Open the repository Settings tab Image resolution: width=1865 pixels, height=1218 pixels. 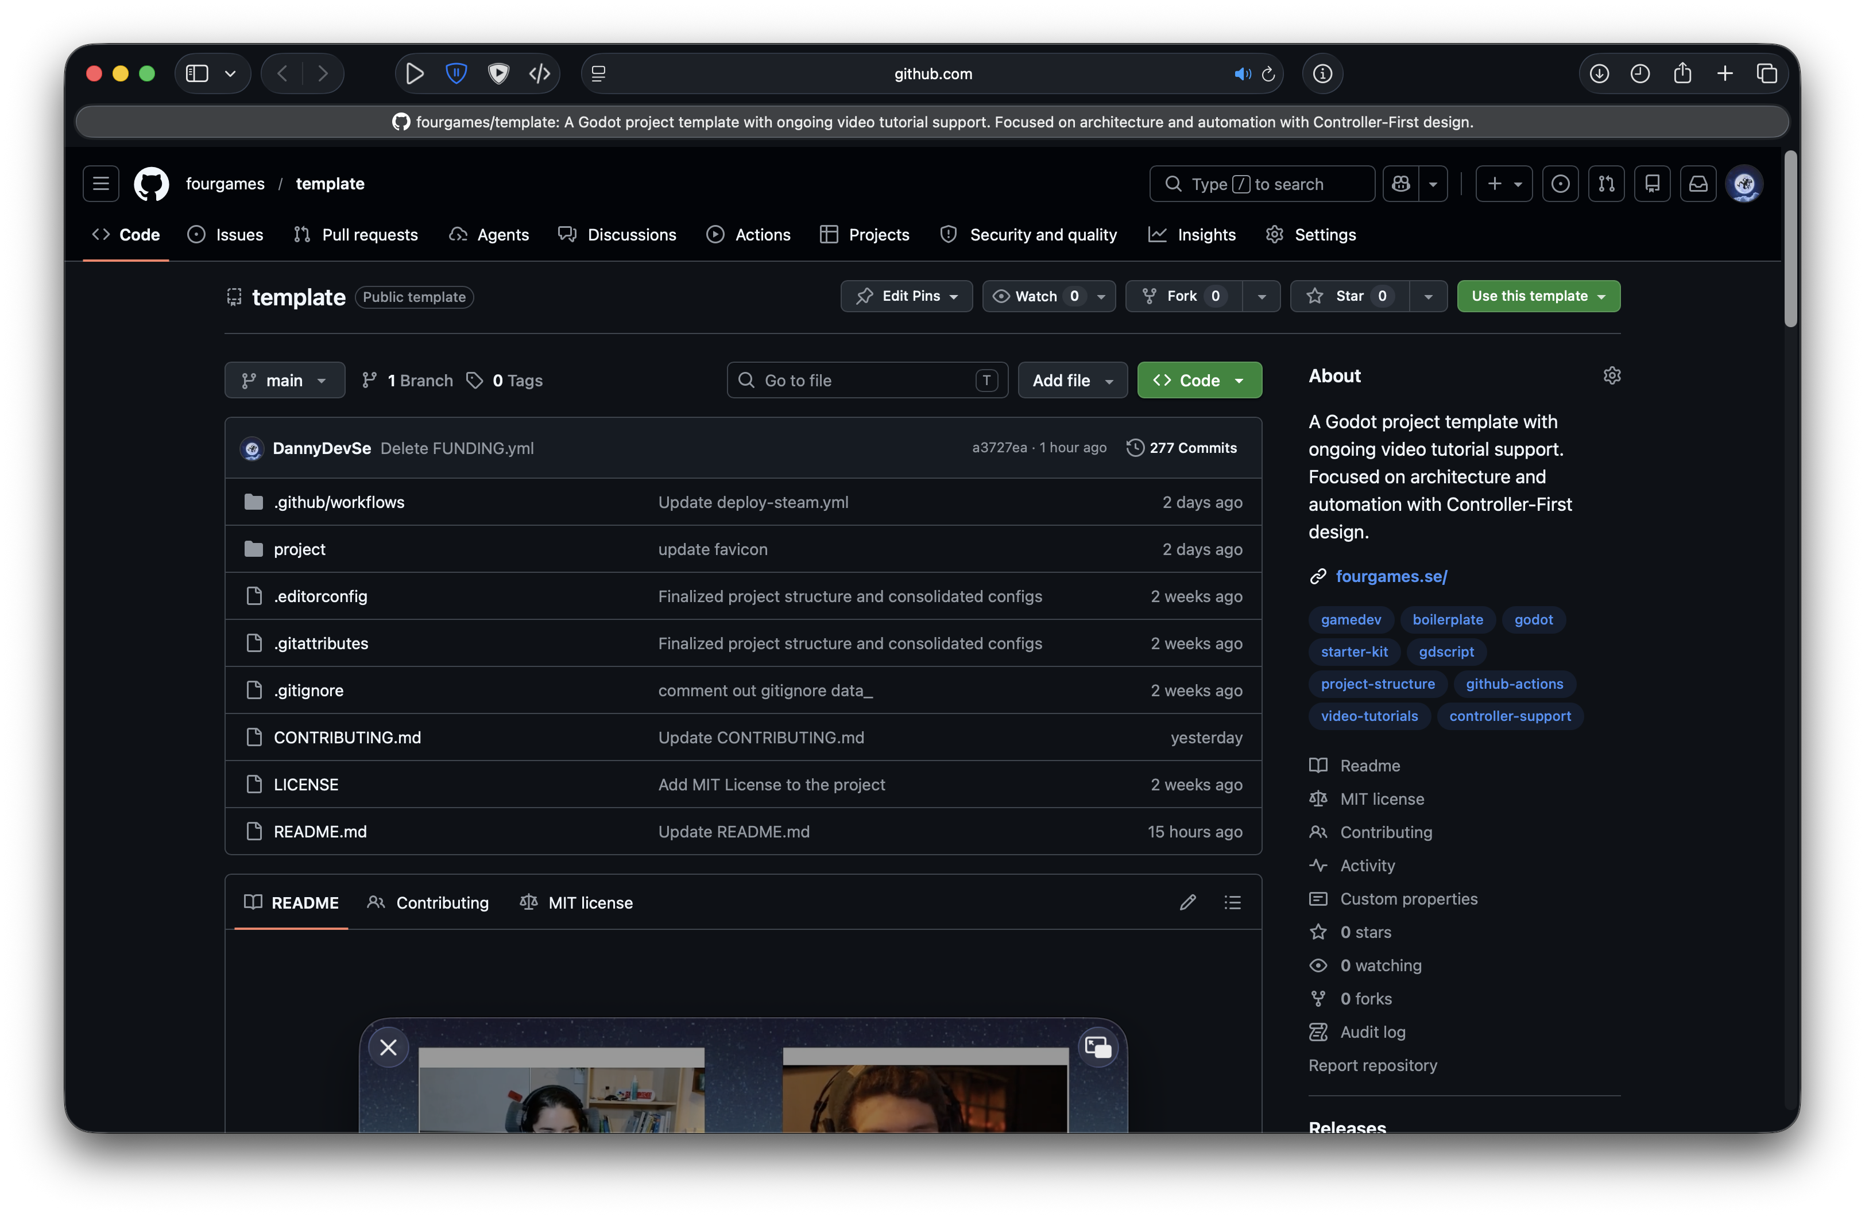tap(1311, 235)
